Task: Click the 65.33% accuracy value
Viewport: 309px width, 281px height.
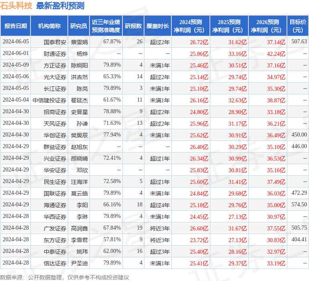Action: 112,77
